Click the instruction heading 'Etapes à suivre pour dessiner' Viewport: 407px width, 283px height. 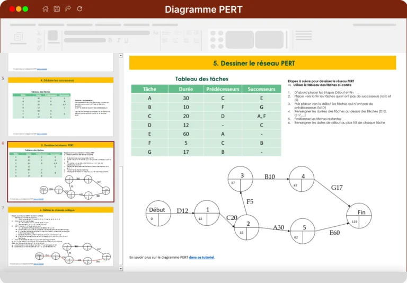(x=321, y=81)
